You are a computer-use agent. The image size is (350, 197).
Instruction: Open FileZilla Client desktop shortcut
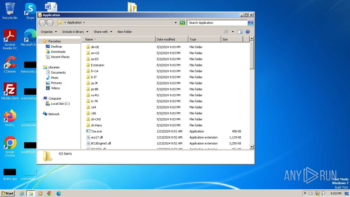pyautogui.click(x=10, y=91)
